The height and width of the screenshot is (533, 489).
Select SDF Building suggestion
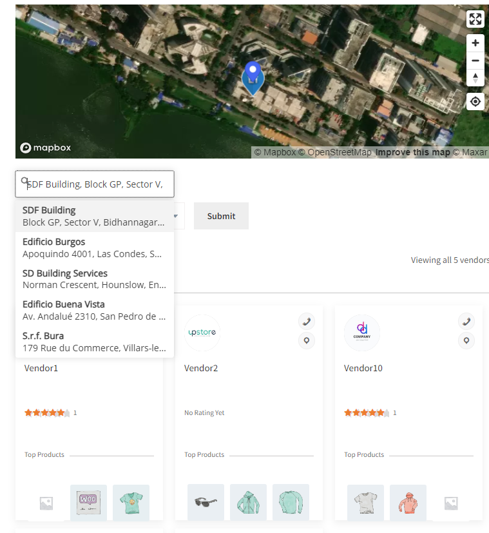(94, 216)
